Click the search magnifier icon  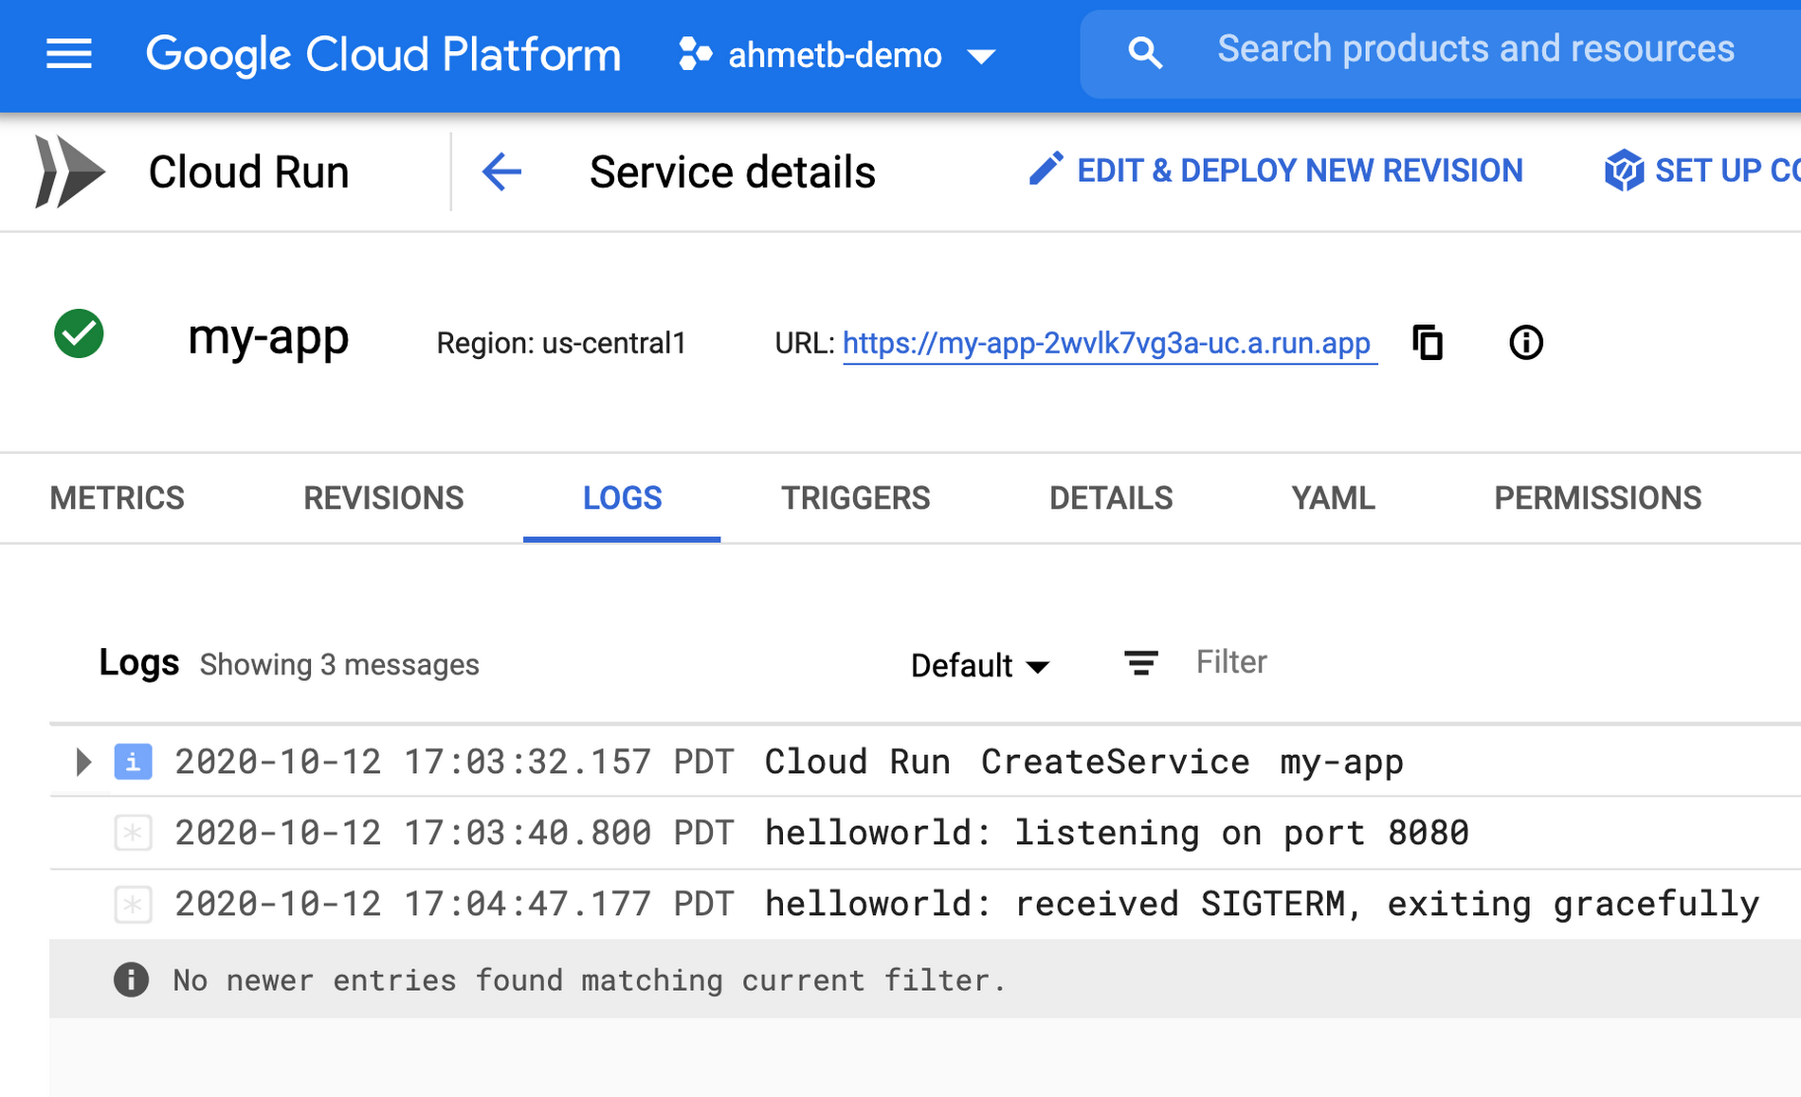coord(1145,53)
